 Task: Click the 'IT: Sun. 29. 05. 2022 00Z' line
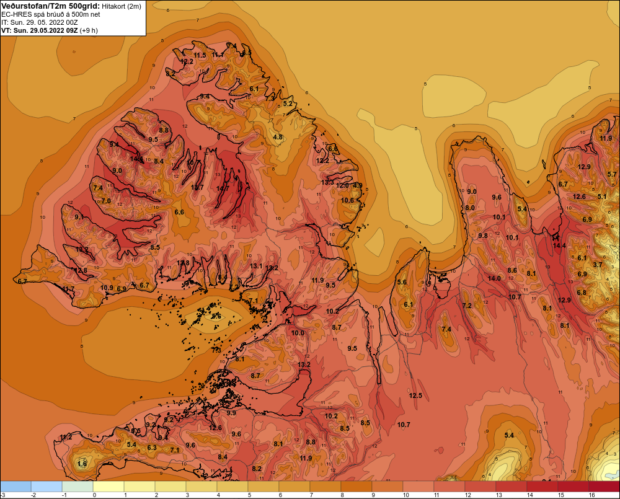(39, 22)
